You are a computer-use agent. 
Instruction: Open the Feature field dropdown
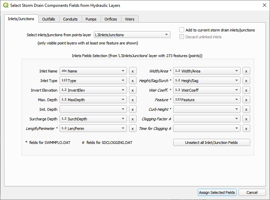pyautogui.click(x=207, y=100)
